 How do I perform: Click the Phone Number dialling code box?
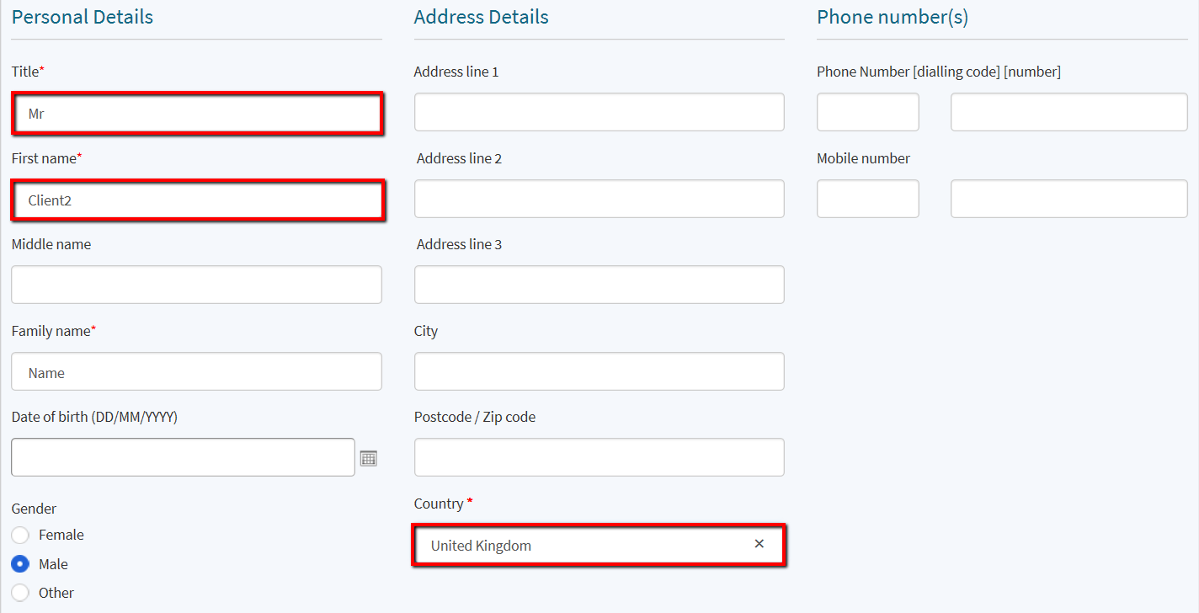868,112
